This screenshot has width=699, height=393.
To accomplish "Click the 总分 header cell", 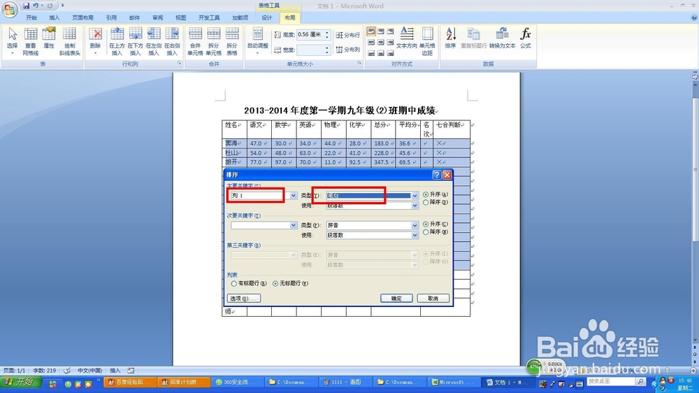I will point(383,129).
